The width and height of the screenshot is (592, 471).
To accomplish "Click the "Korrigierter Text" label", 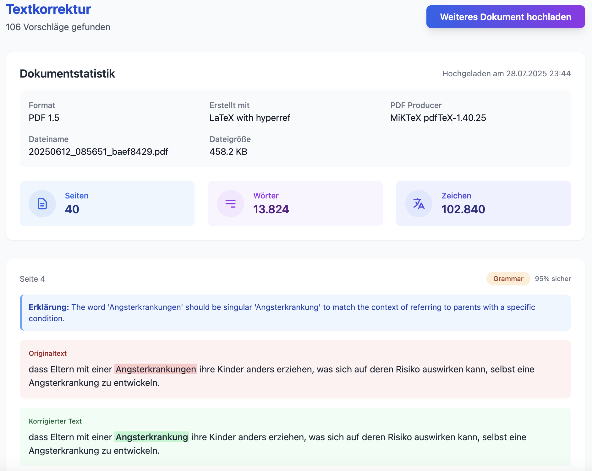I will click(x=55, y=421).
